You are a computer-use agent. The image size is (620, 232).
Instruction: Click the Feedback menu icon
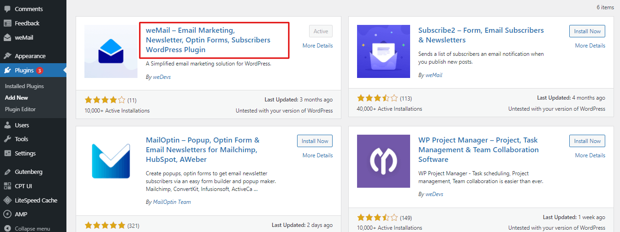(x=7, y=23)
